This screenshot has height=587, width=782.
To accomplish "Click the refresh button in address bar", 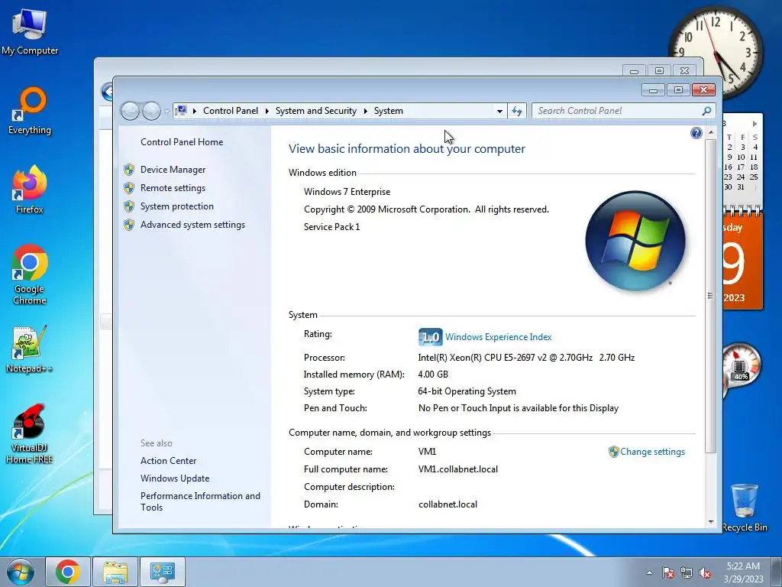I will click(x=517, y=111).
